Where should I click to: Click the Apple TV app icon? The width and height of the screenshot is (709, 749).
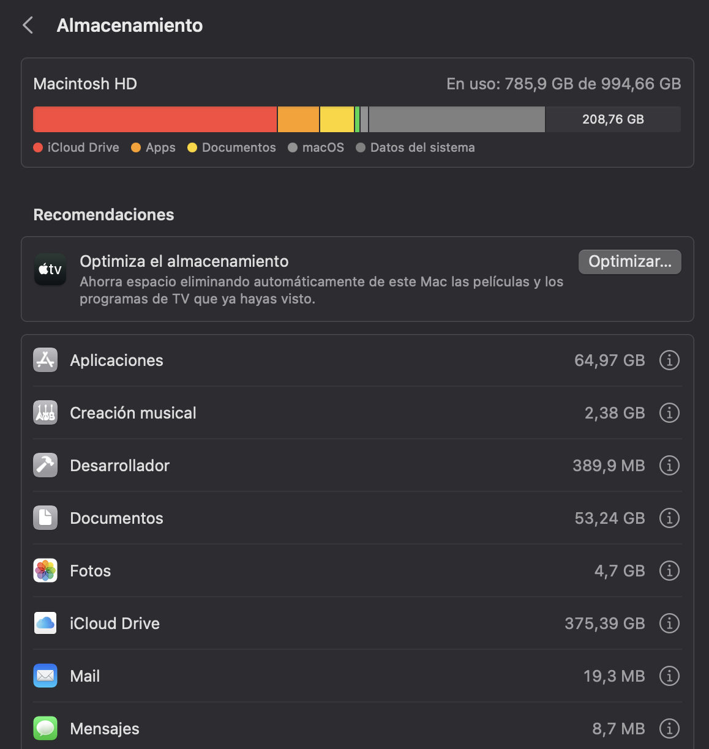coord(50,270)
